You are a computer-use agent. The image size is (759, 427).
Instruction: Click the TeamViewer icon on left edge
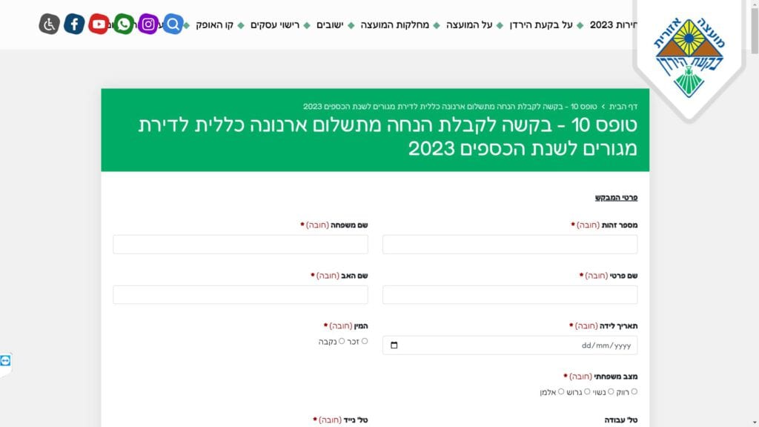click(x=6, y=360)
